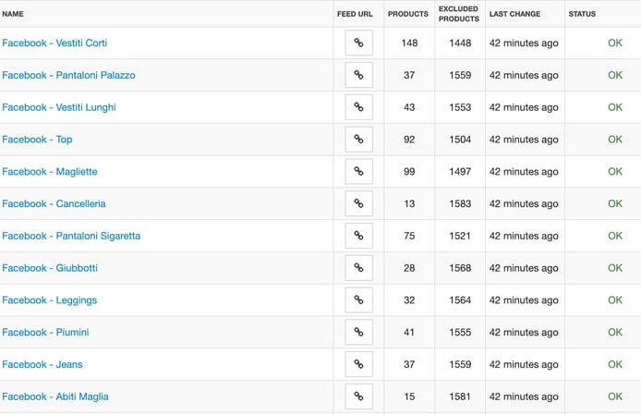The height and width of the screenshot is (415, 641).
Task: Copy feed URL for Facebook - Top
Action: tap(358, 140)
